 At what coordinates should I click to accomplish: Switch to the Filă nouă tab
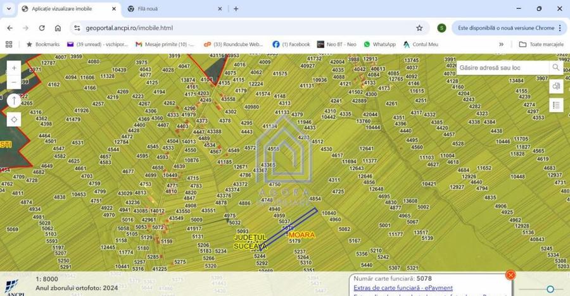(171, 9)
